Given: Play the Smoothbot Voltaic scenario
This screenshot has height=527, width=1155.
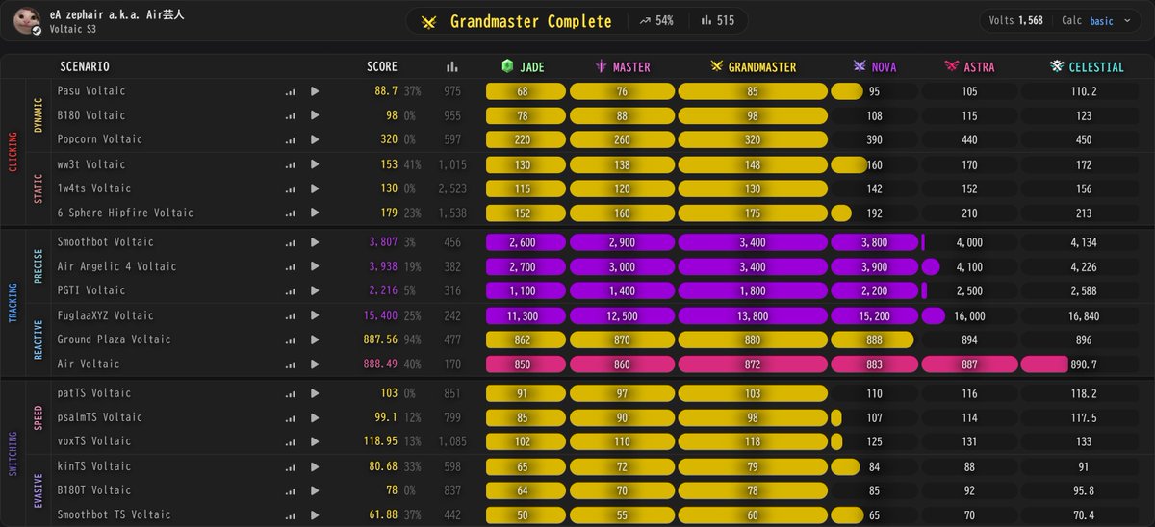Looking at the screenshot, I should point(314,242).
